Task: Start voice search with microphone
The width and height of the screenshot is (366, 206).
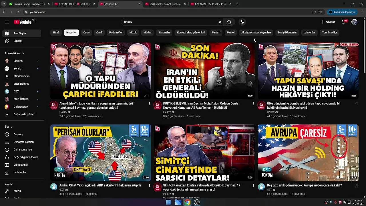Action: [242, 22]
